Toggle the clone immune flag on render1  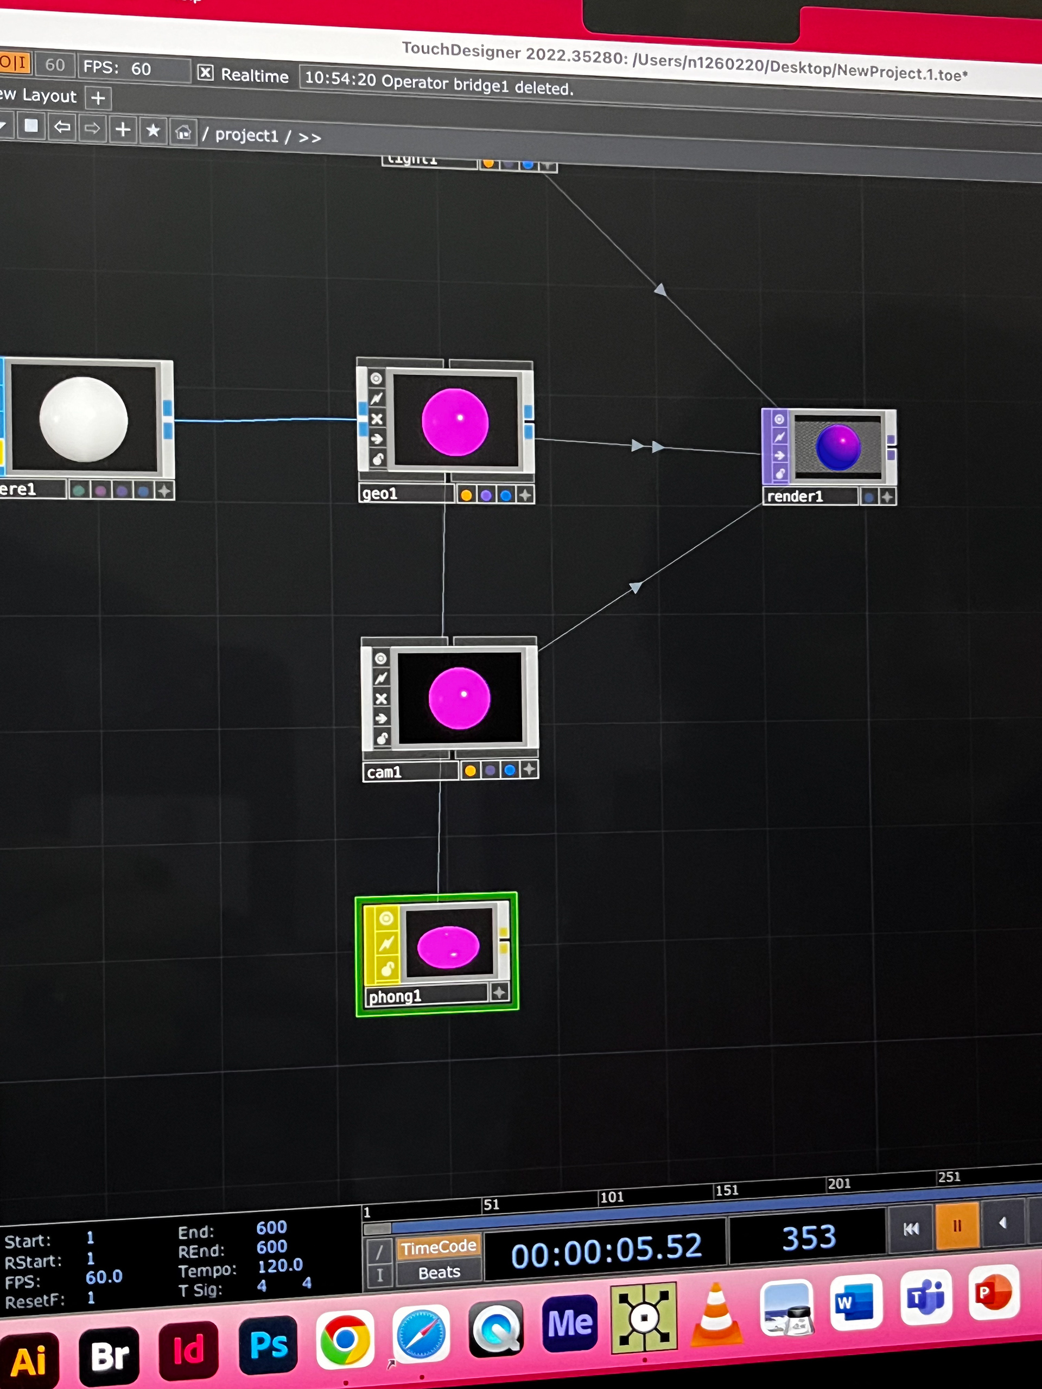point(779,437)
